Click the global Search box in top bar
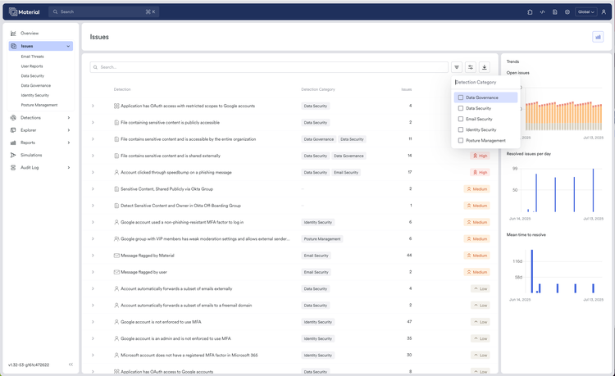Image resolution: width=615 pixels, height=376 pixels. click(104, 11)
